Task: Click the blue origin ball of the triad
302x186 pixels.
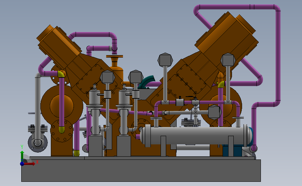Action: (x=22, y=164)
